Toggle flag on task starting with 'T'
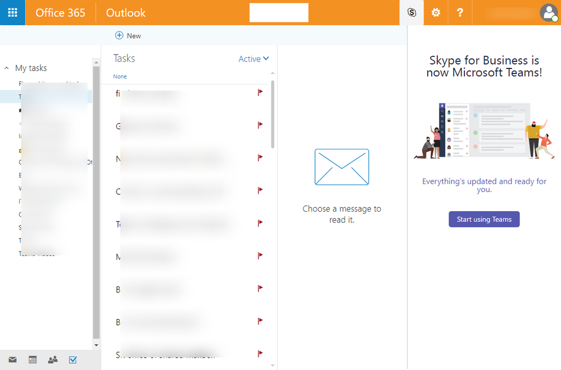 [x=260, y=223]
